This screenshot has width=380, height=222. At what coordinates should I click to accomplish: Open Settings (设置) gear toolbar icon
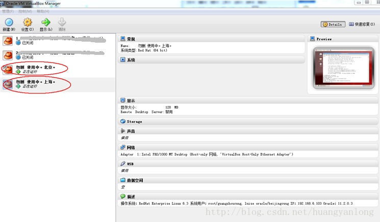28,22
